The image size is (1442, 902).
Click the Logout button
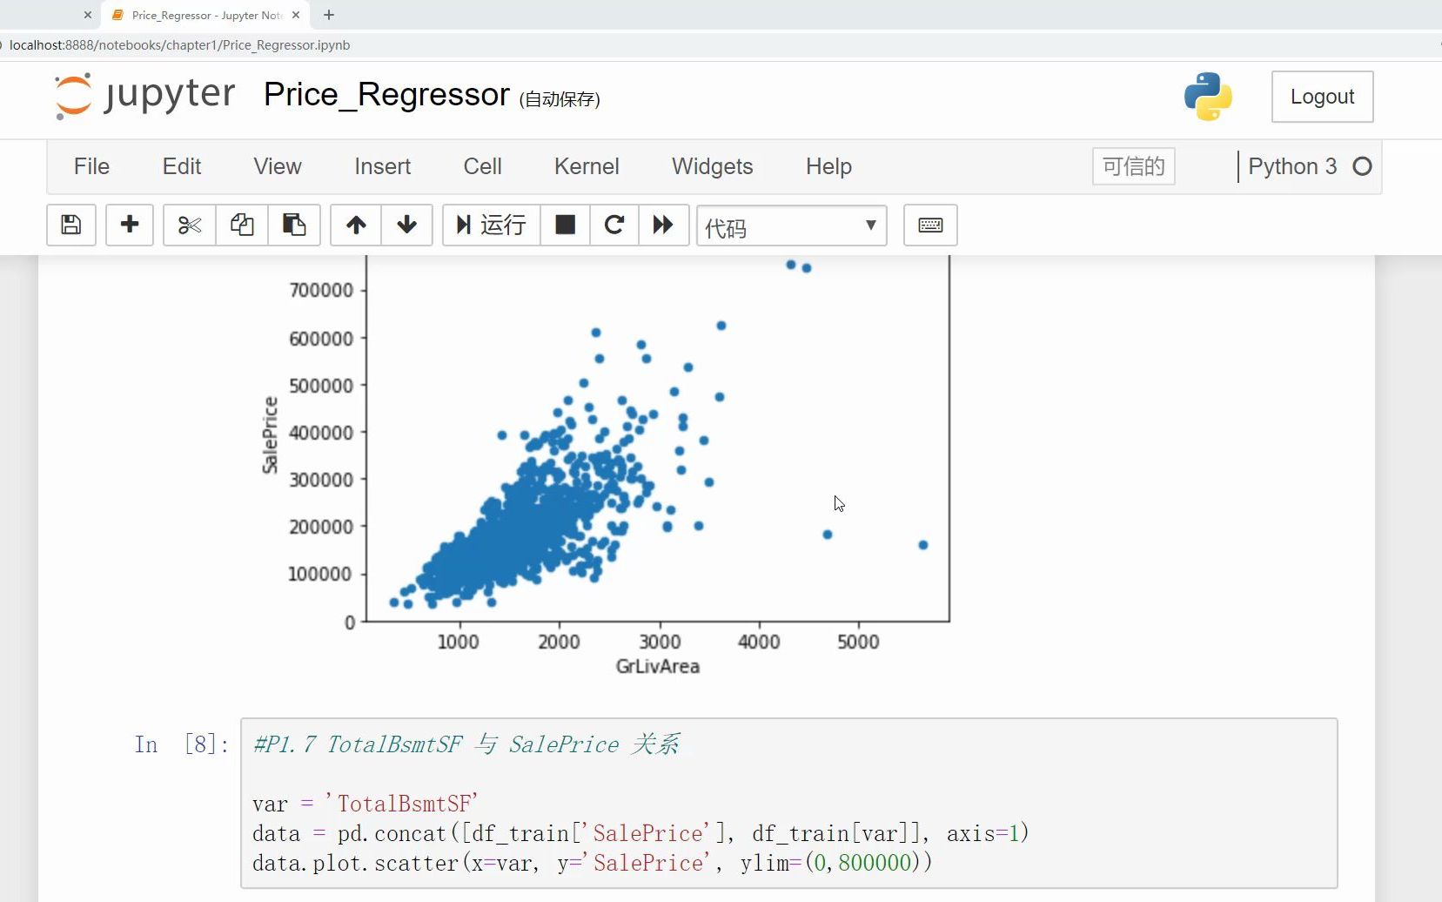1322,97
